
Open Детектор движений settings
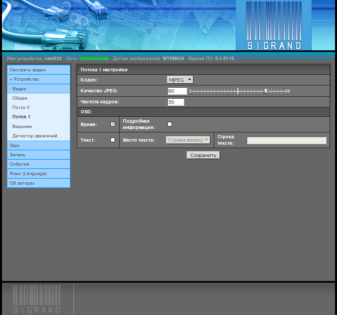point(35,136)
